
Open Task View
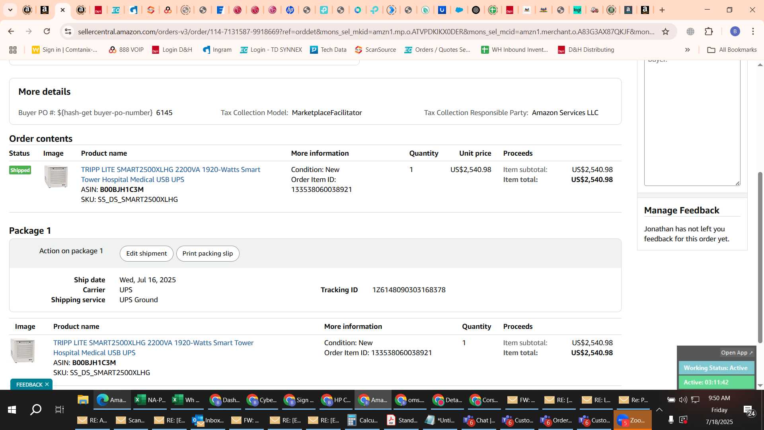[59, 409]
